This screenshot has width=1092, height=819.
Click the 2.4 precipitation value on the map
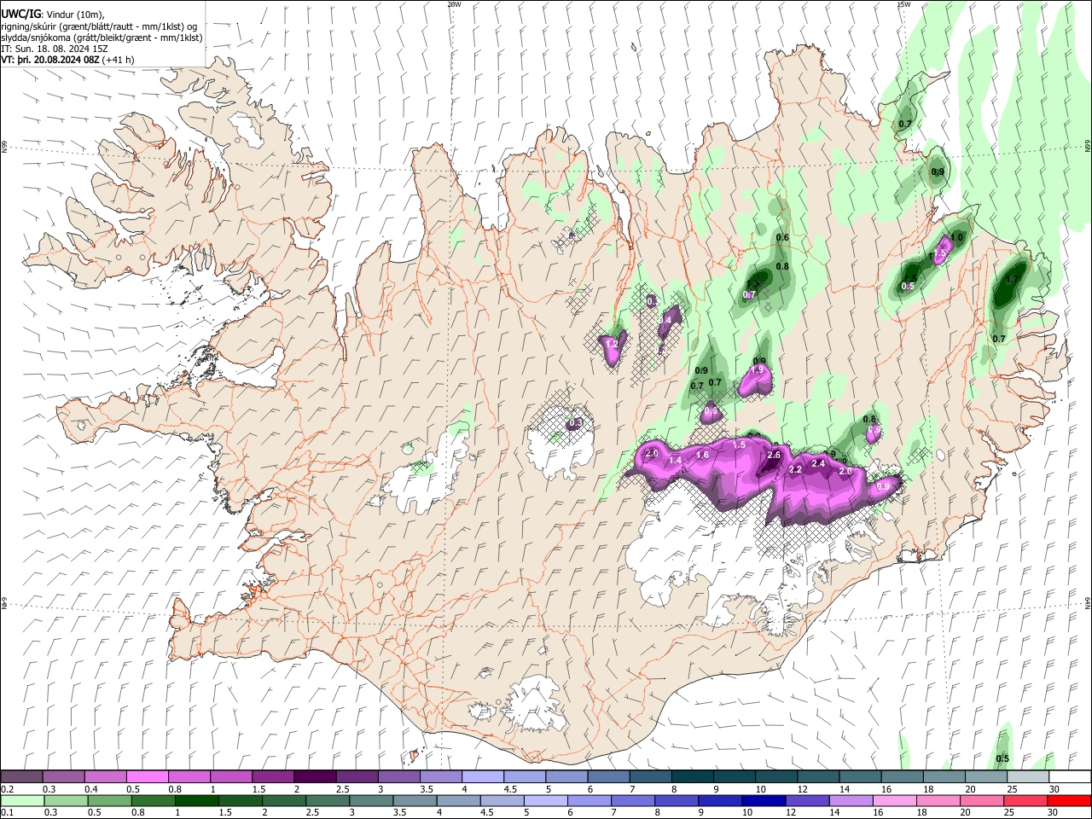pos(818,463)
